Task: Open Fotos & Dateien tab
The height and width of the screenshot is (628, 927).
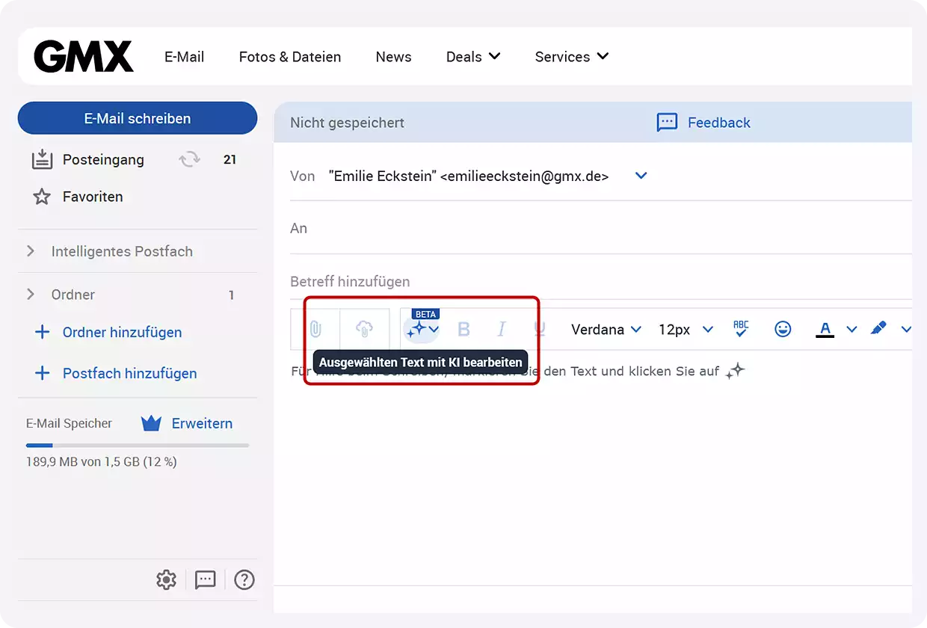Action: coord(290,57)
